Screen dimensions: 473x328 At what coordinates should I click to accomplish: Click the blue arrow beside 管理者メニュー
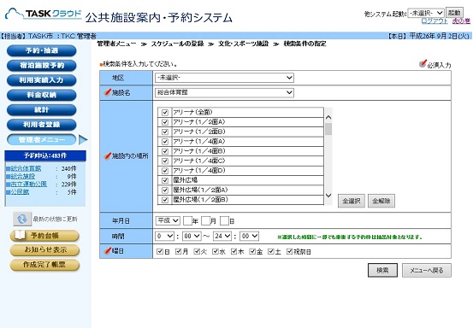click(x=83, y=140)
